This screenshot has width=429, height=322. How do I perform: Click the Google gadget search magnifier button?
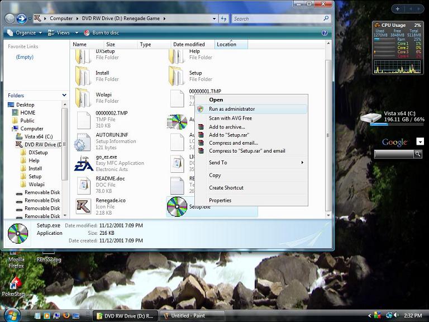tap(418, 154)
